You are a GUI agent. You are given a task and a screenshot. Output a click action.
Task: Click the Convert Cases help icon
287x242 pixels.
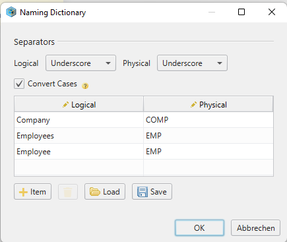tap(85, 86)
